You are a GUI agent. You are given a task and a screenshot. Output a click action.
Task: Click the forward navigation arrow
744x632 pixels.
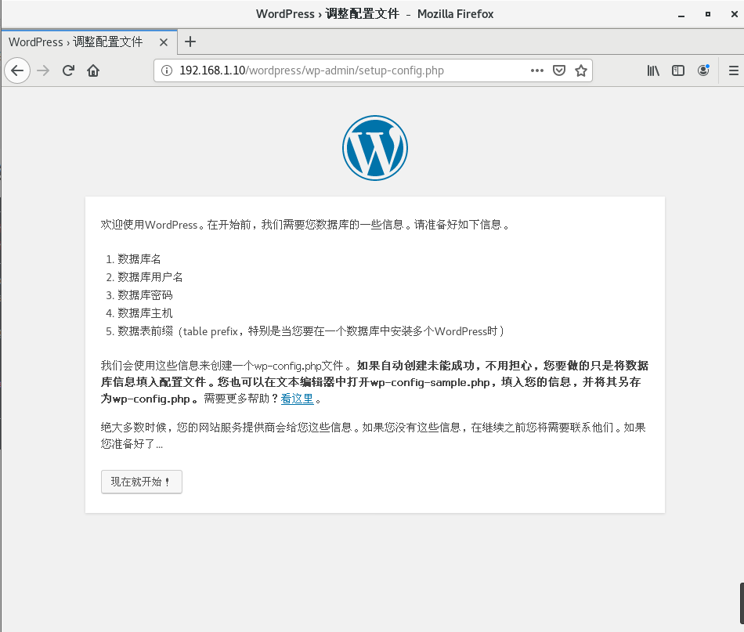[x=43, y=70]
